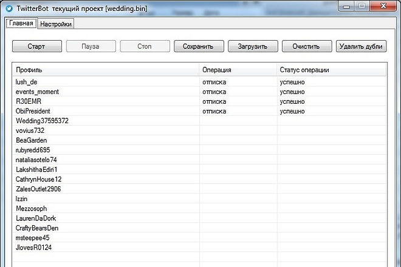Minimize the TwitterBot window
This screenshot has width=401, height=267.
346,6
